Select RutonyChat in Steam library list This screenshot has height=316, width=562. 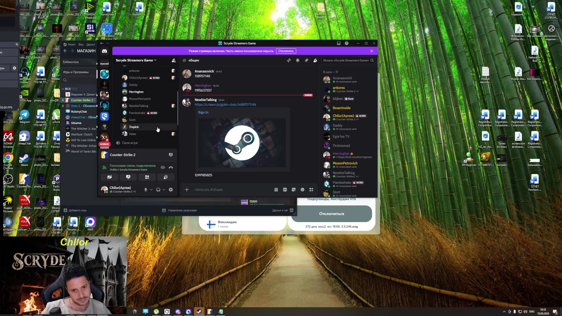(x=79, y=111)
